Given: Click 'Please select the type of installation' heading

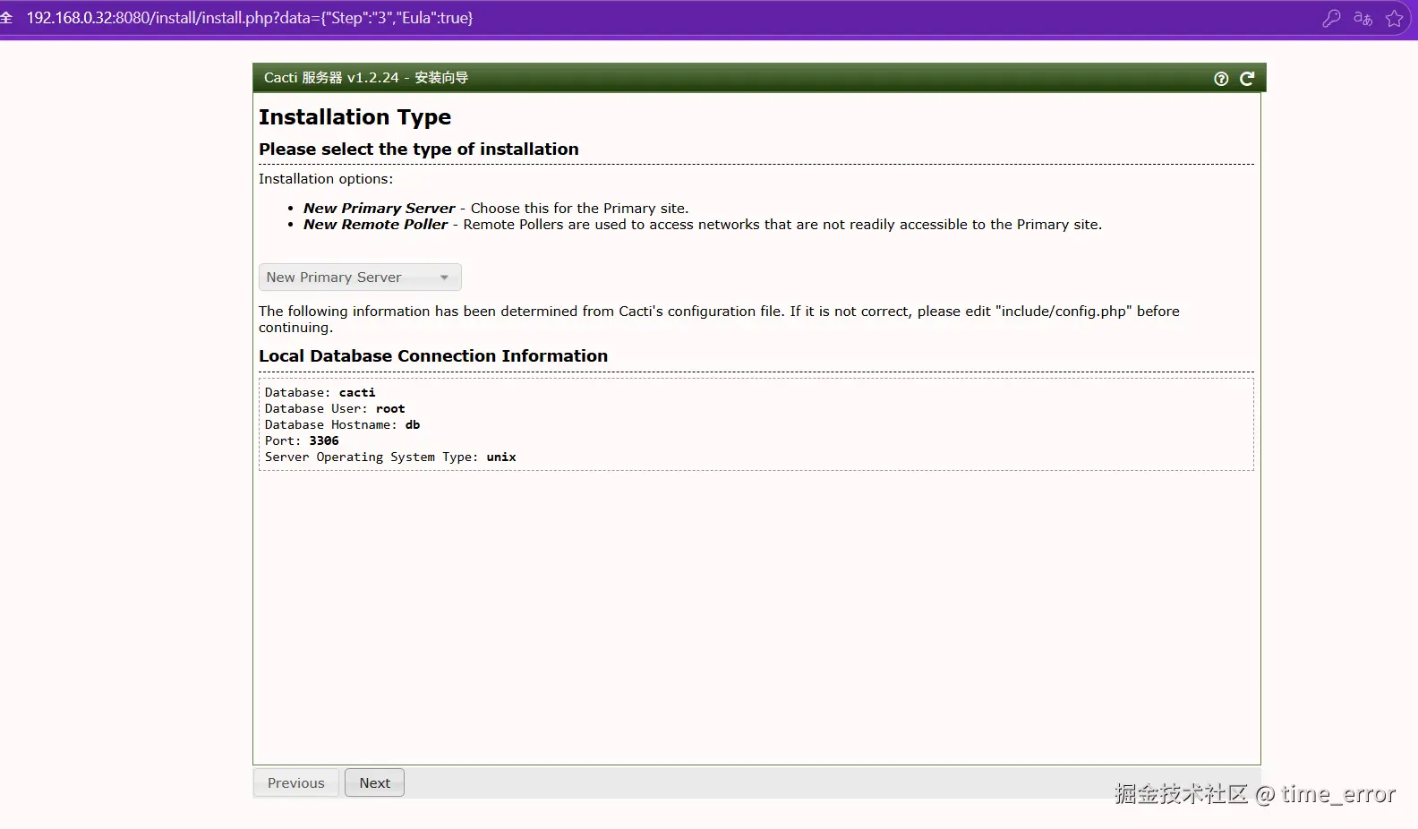Looking at the screenshot, I should [x=419, y=150].
